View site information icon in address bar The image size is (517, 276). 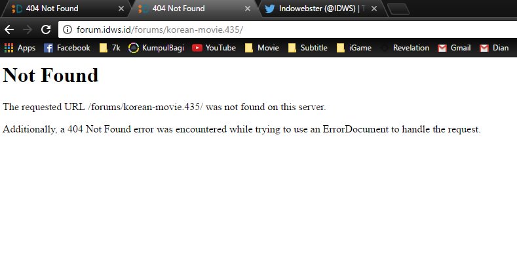tap(67, 30)
